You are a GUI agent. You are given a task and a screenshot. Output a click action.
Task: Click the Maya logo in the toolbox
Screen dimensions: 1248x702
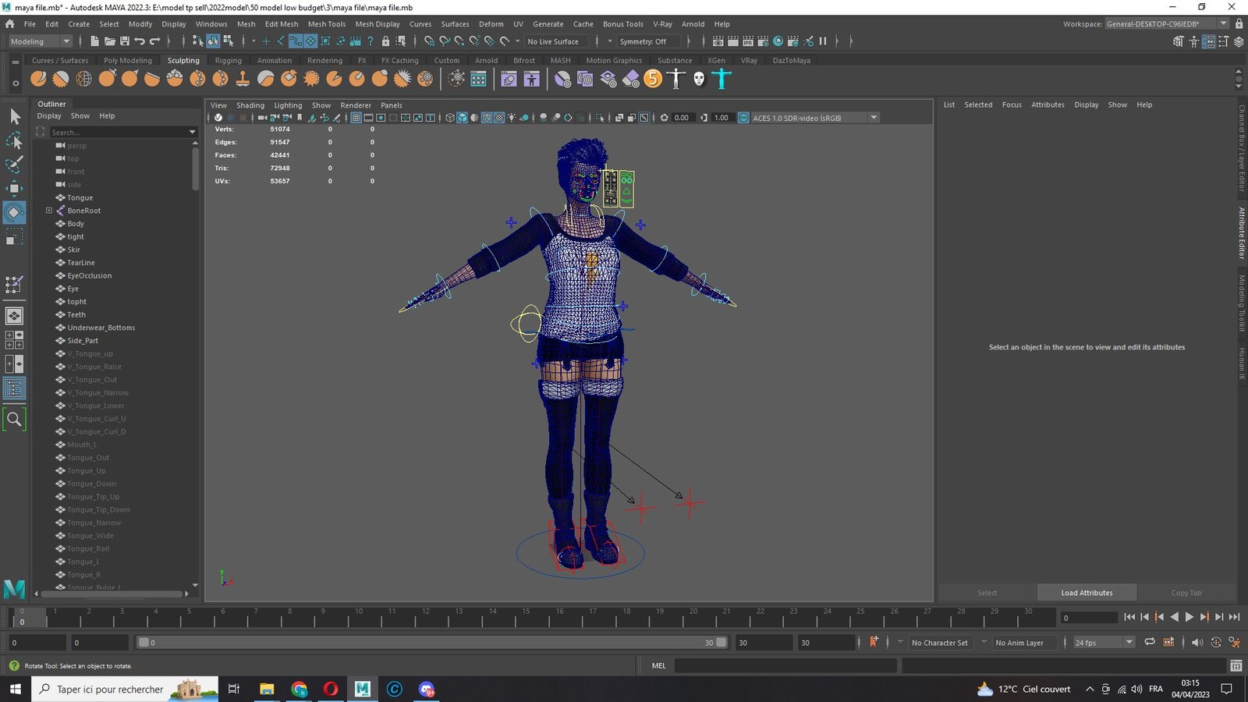(14, 590)
